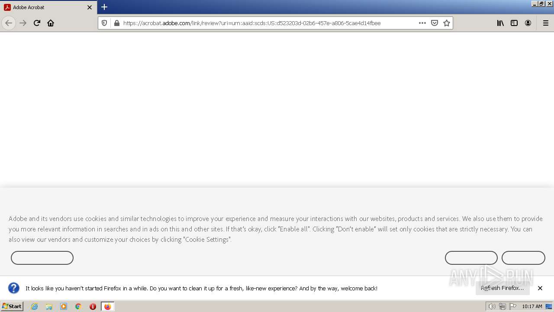Open the Action Center flag icon
Image resolution: width=554 pixels, height=312 pixels.
pyautogui.click(x=513, y=306)
